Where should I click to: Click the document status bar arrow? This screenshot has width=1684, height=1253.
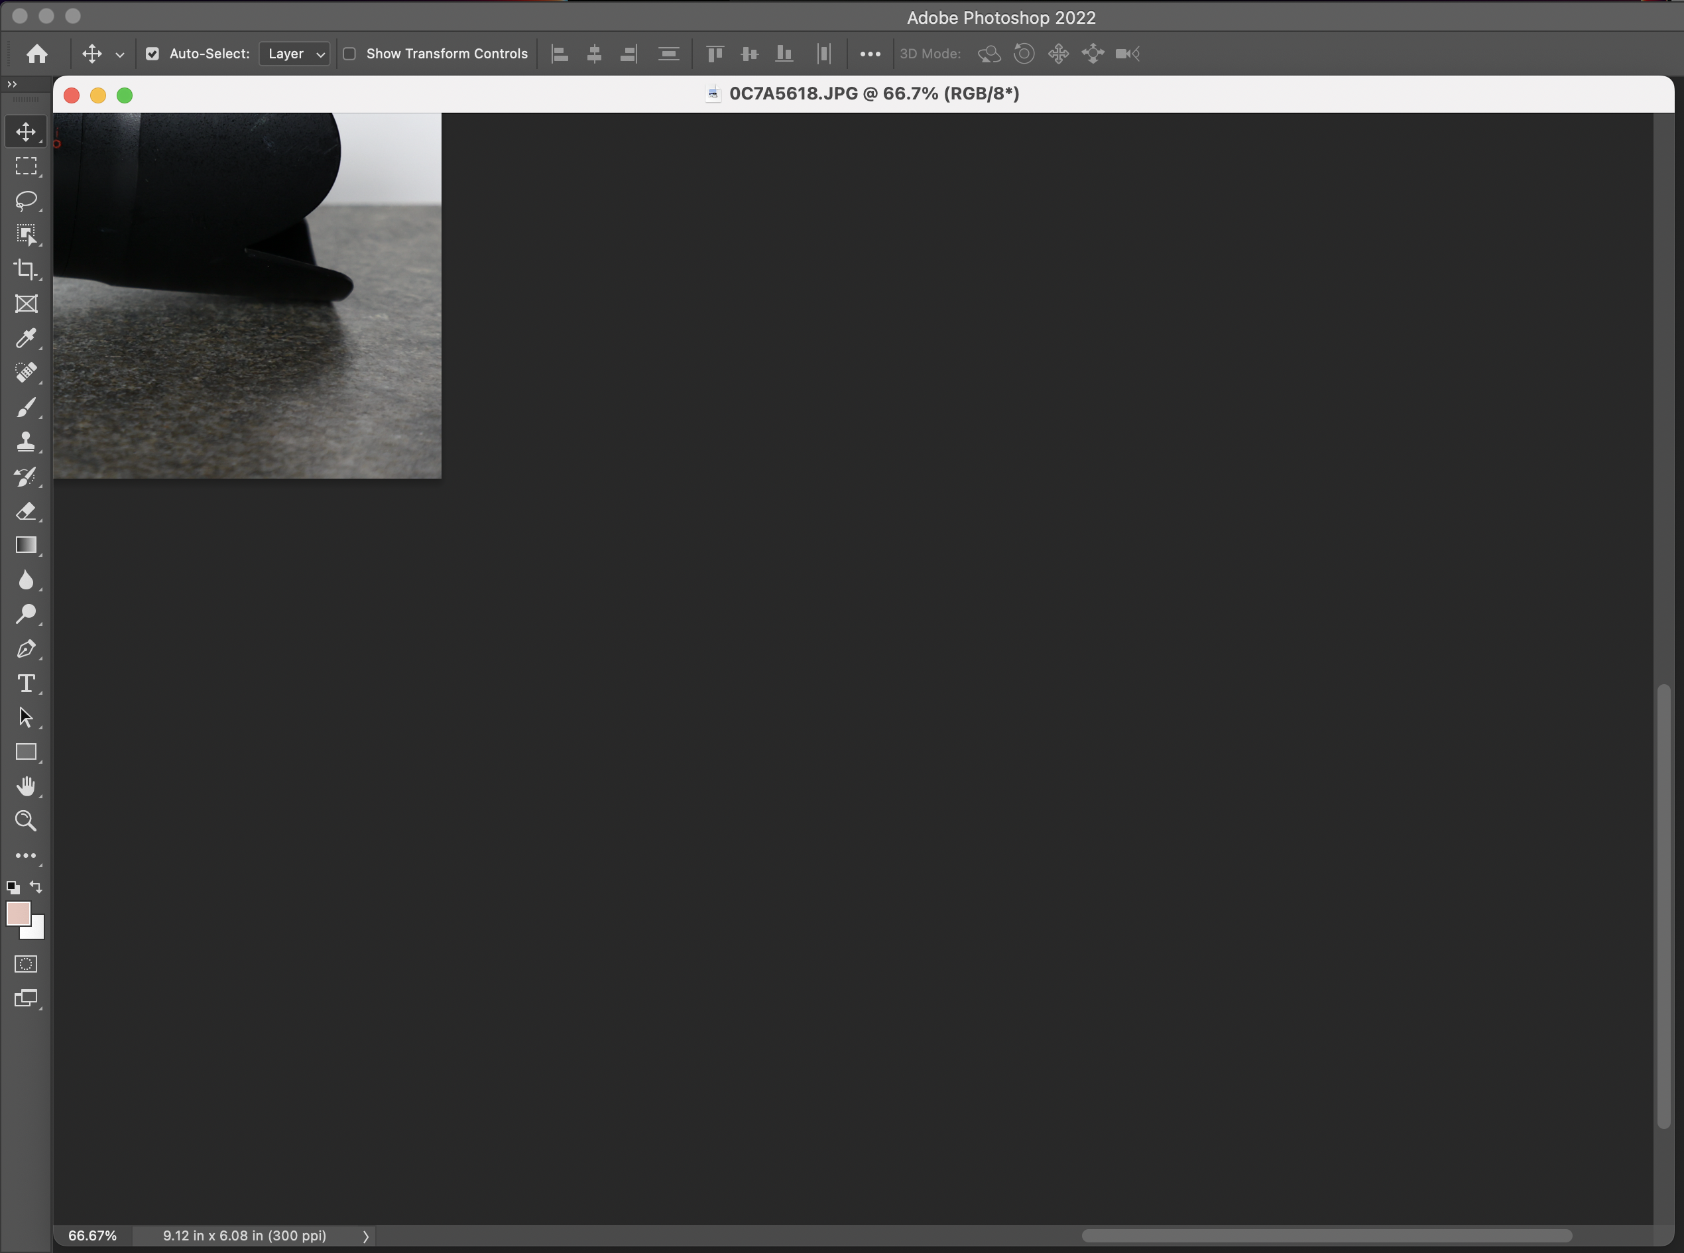click(x=365, y=1235)
